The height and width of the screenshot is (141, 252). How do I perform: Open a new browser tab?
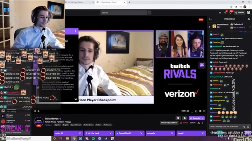pyautogui.click(x=129, y=2)
